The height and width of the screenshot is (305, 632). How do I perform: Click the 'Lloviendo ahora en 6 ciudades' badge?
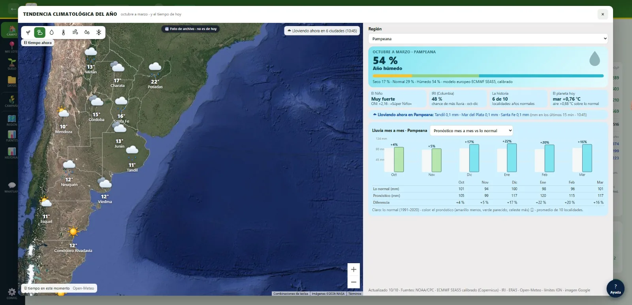(322, 31)
